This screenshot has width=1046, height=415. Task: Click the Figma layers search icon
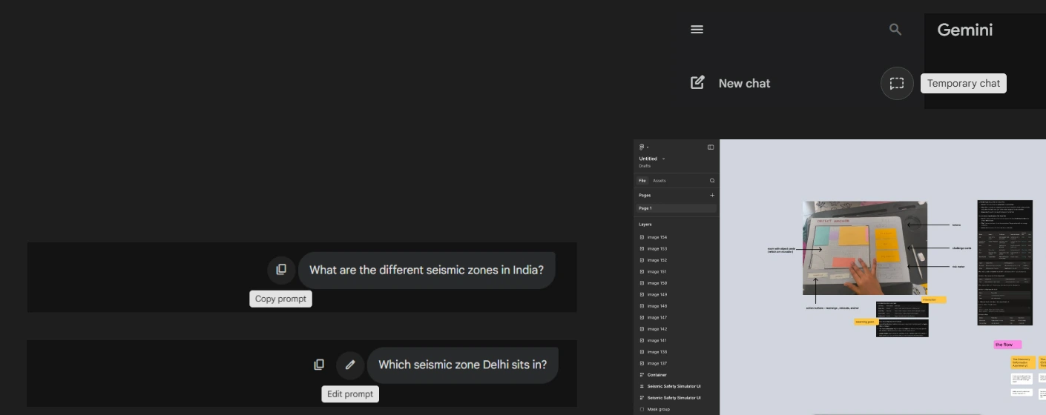(712, 181)
